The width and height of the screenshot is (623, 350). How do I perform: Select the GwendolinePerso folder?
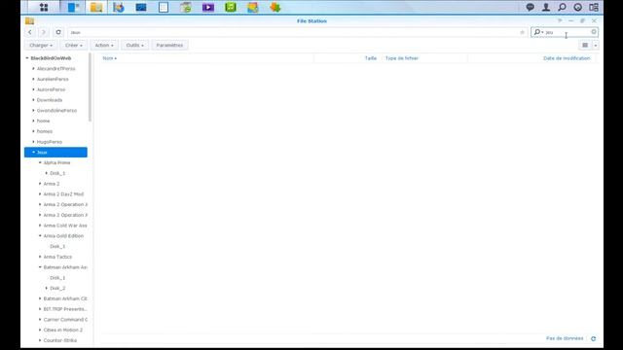tap(56, 110)
